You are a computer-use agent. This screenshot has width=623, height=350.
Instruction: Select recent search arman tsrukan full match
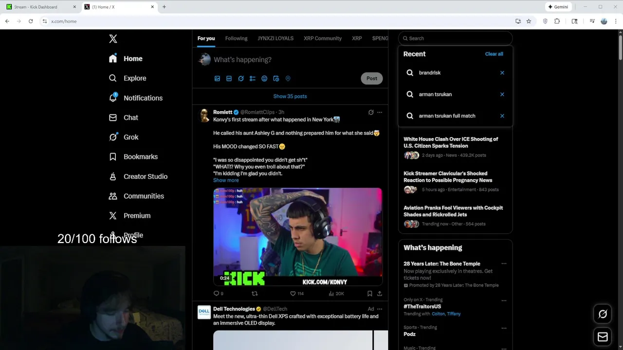point(455,116)
